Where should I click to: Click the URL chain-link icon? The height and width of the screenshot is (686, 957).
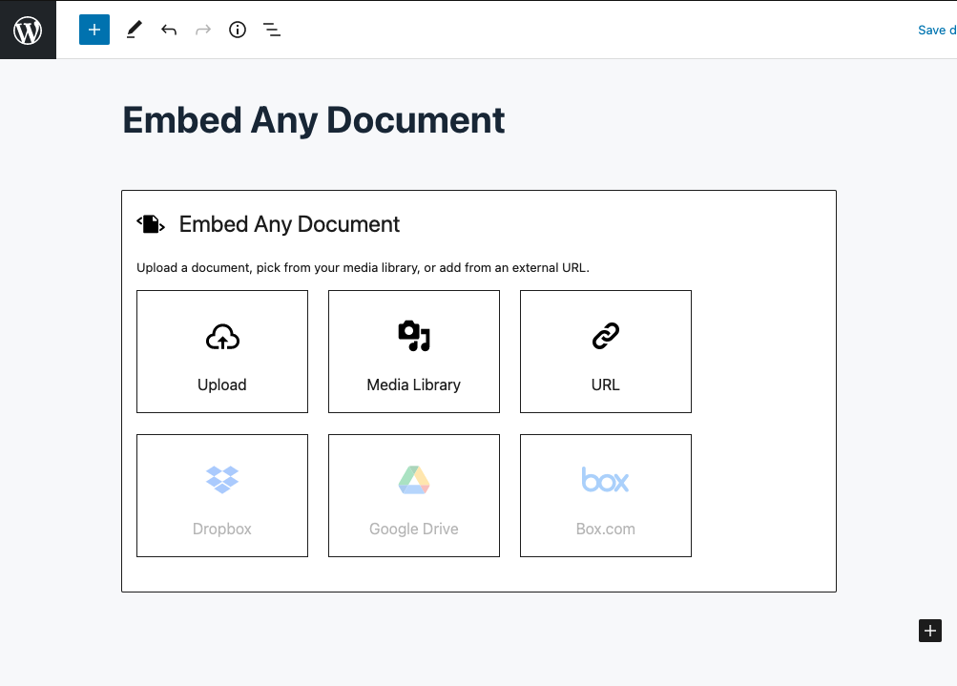coord(605,336)
